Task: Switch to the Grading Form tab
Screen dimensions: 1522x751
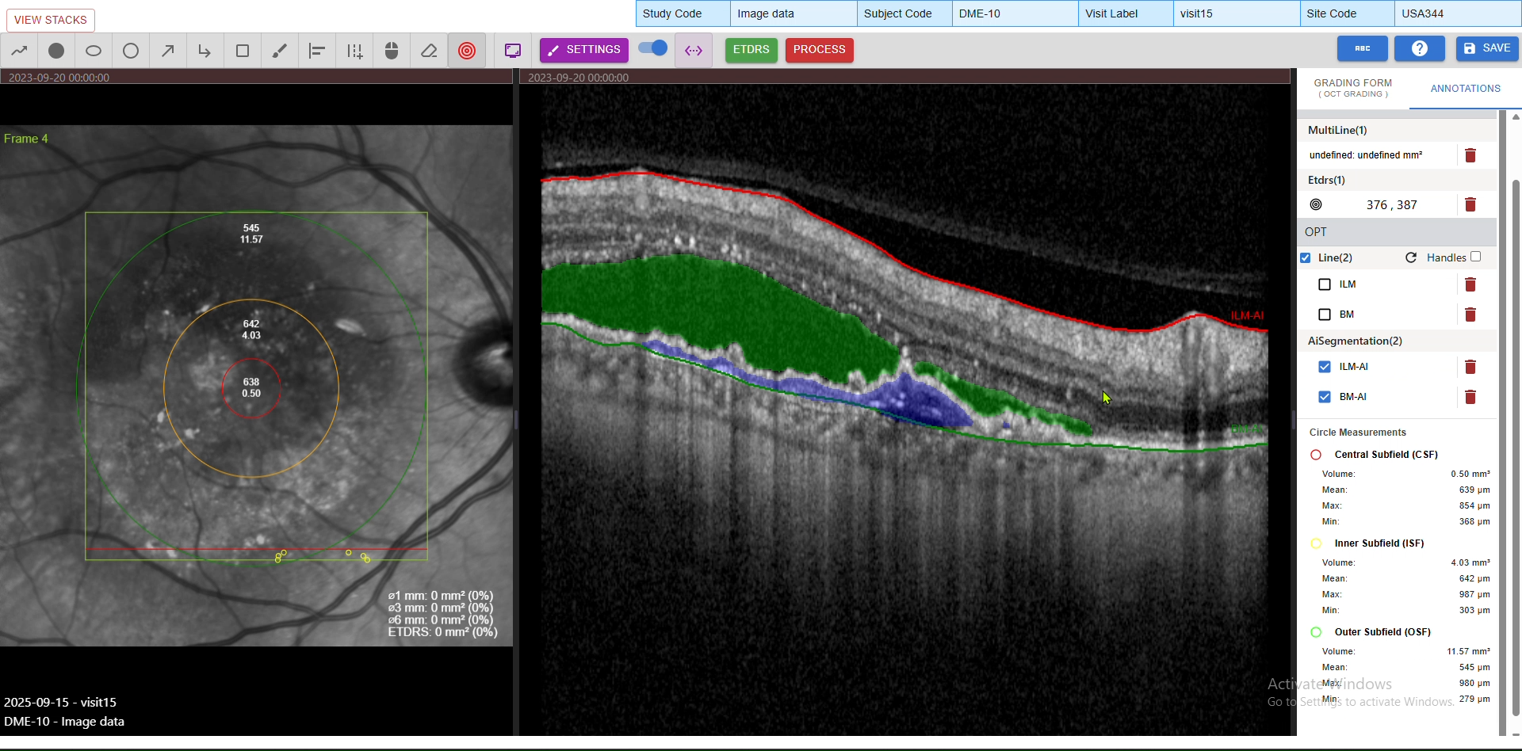Action: [1352, 88]
